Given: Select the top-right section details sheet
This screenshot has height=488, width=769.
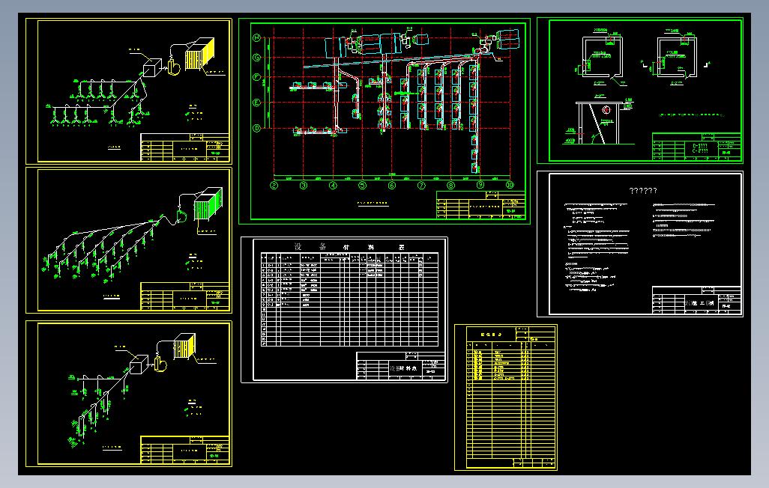Looking at the screenshot, I should coord(640,91).
